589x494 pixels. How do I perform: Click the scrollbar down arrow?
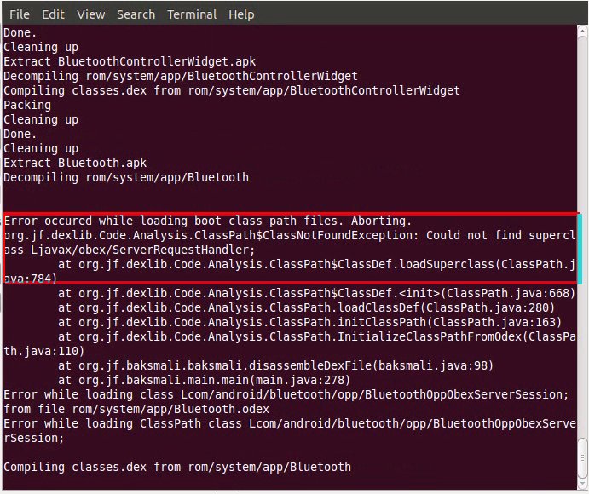coord(583,481)
